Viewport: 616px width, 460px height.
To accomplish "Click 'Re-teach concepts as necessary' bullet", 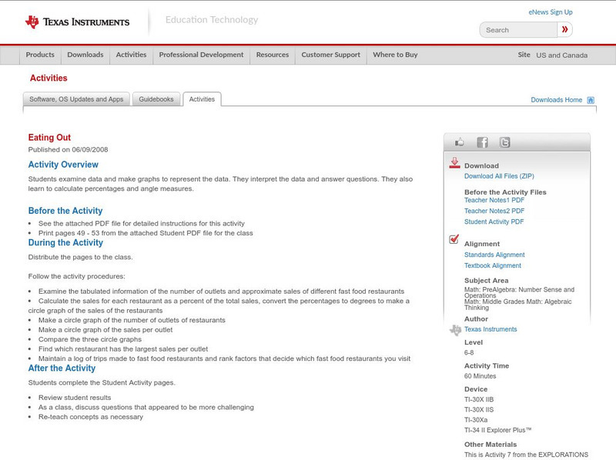I will tap(91, 417).
